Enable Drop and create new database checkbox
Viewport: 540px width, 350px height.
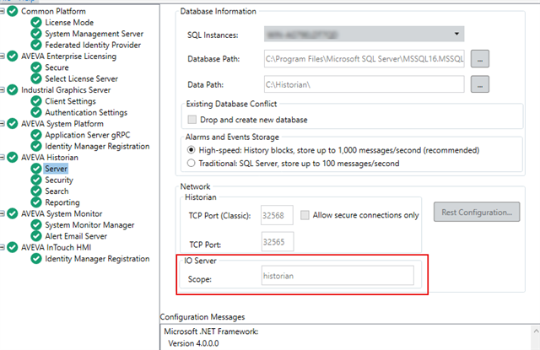click(192, 120)
